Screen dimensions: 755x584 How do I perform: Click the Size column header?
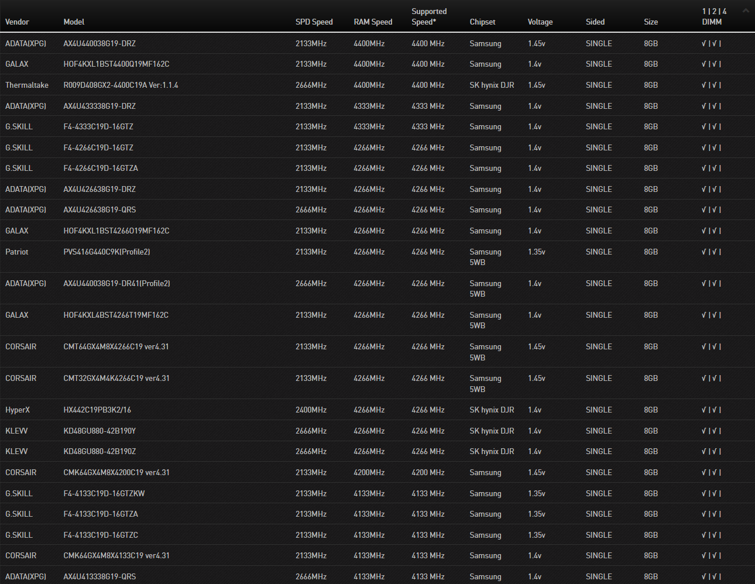pyautogui.click(x=651, y=22)
